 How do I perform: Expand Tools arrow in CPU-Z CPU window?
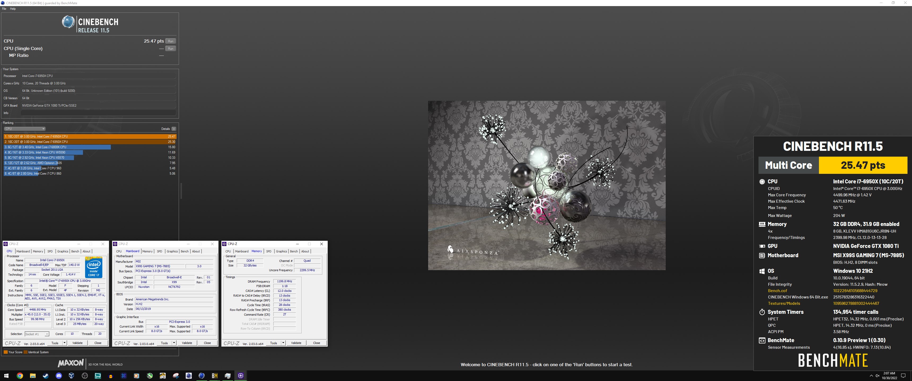point(64,343)
